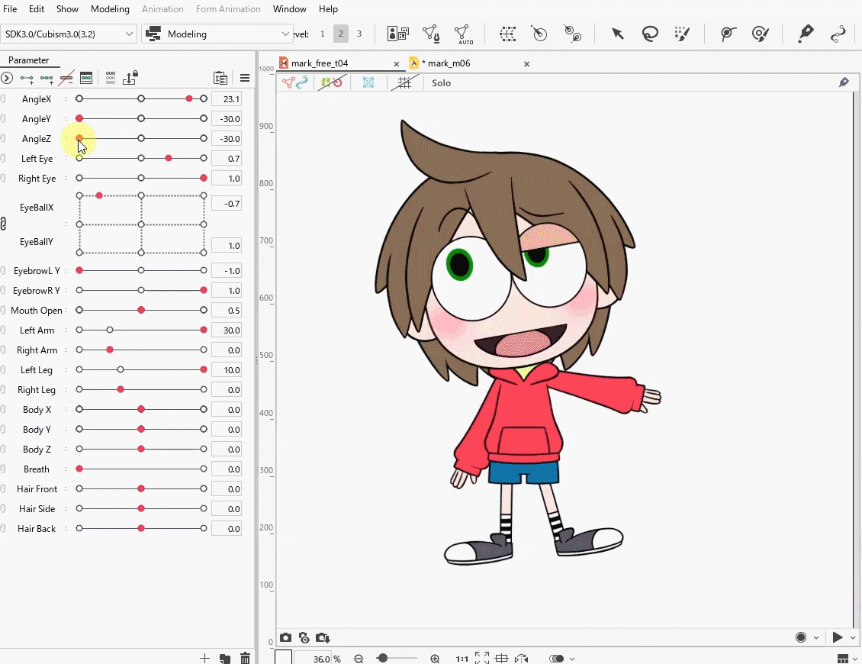Toggle the vertex and path display
Viewport: 862px width, 664px height.
coord(294,82)
